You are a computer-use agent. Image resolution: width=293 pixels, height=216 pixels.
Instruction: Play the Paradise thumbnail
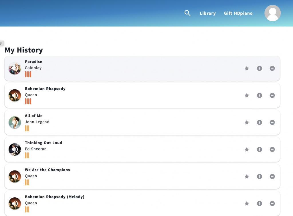pos(15,68)
